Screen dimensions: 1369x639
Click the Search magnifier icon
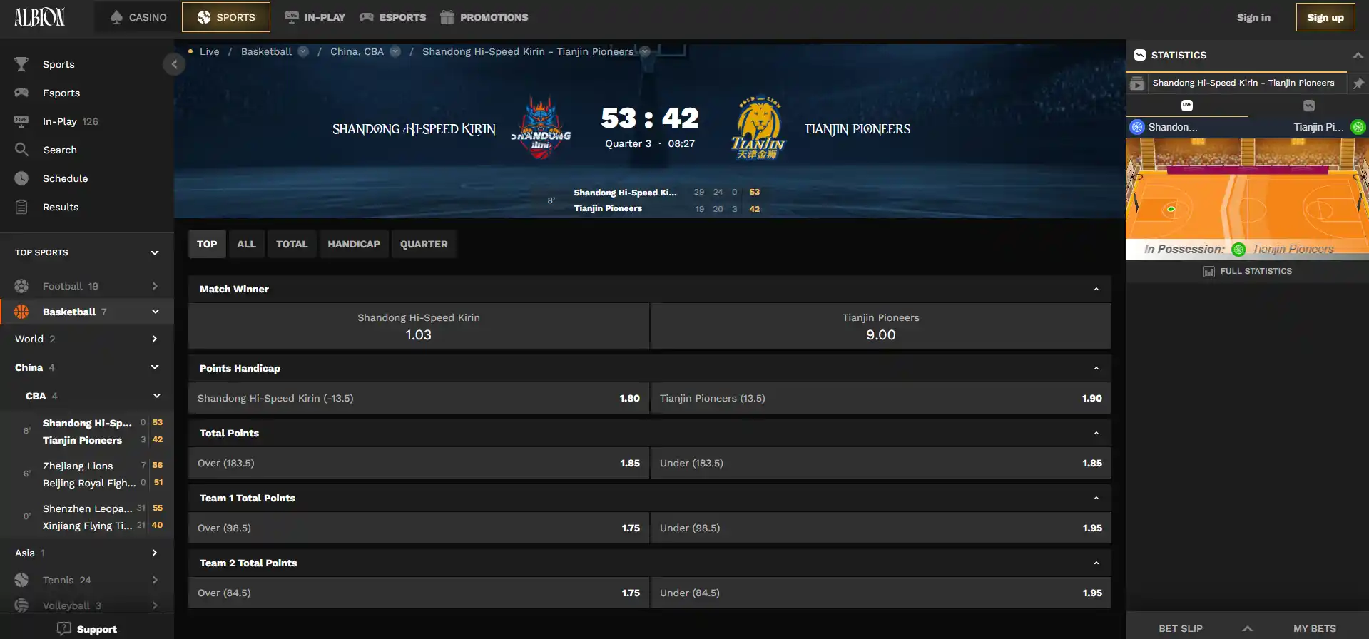point(21,150)
